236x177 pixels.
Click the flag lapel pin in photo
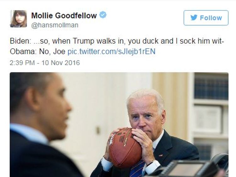(x=160, y=155)
